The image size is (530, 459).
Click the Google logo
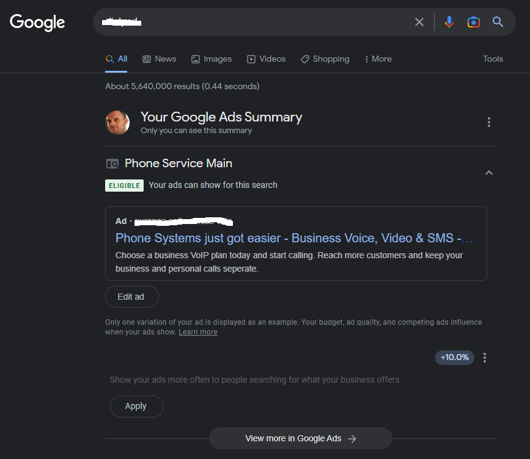coord(37,22)
